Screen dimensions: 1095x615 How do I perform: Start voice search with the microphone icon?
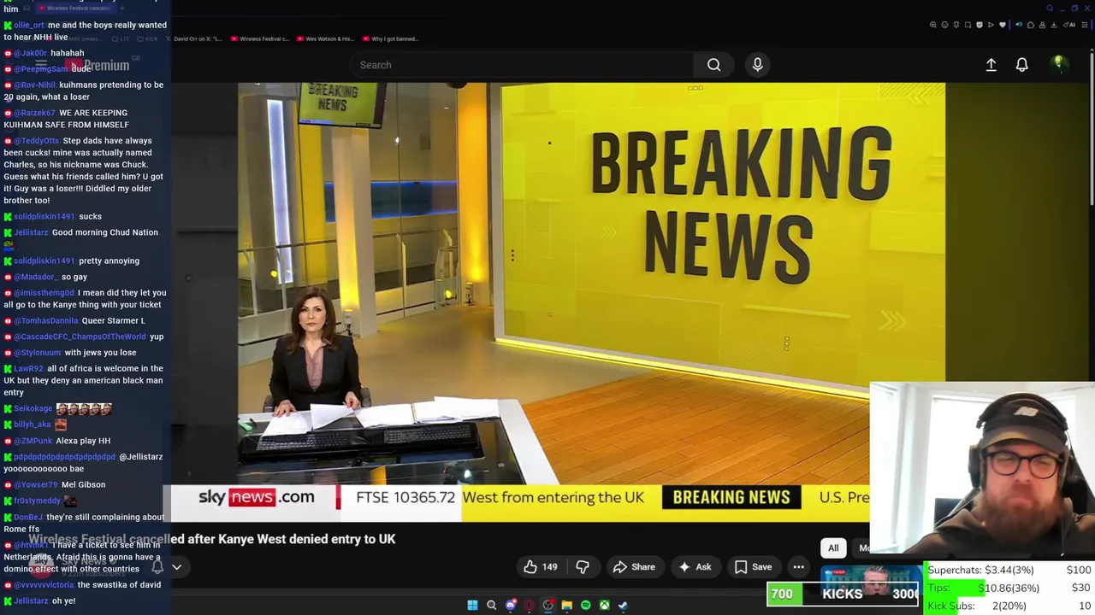click(x=757, y=65)
